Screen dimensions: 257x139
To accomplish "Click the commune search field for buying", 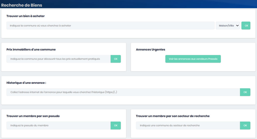I will click(110, 25).
